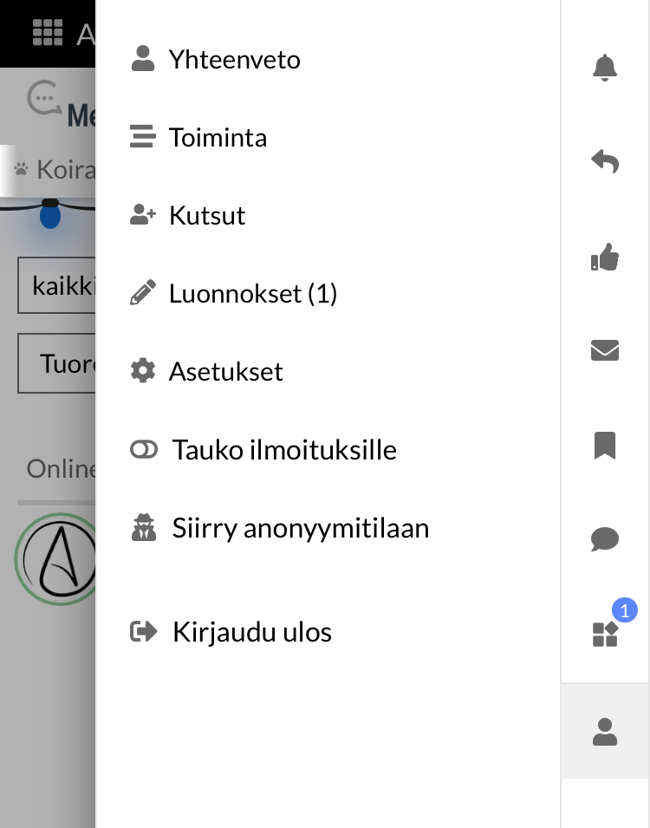
Task: Open the grid apps menu icon
Action: (x=48, y=33)
